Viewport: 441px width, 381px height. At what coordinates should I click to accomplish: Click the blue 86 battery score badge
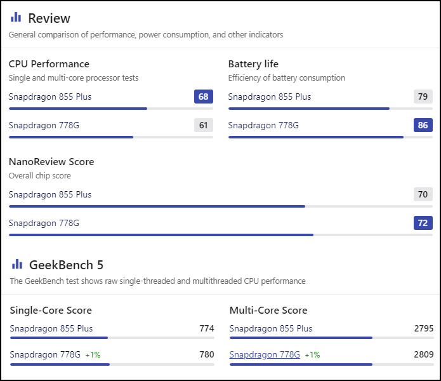(423, 125)
